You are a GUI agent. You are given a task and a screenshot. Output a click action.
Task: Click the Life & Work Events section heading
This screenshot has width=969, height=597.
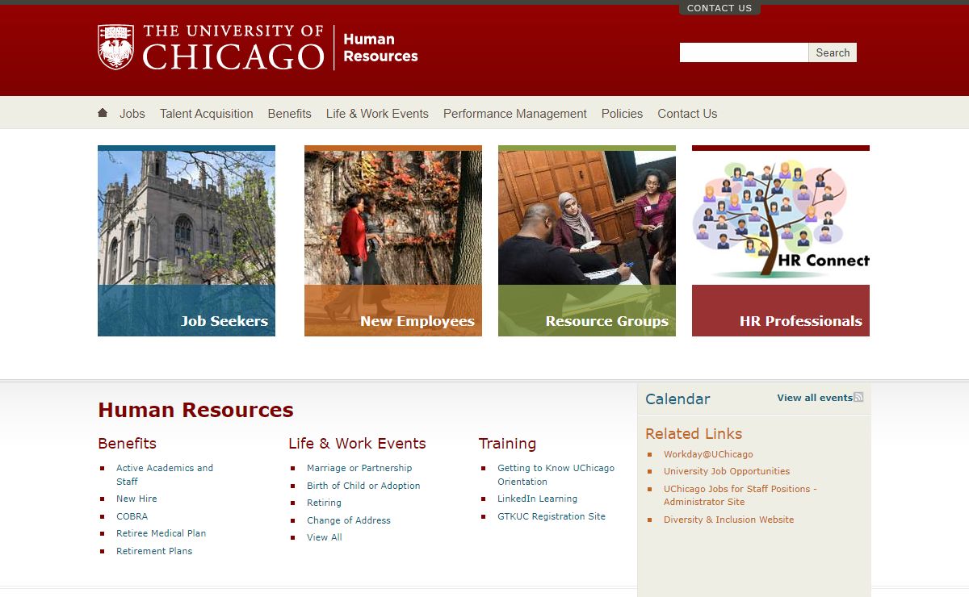point(357,444)
